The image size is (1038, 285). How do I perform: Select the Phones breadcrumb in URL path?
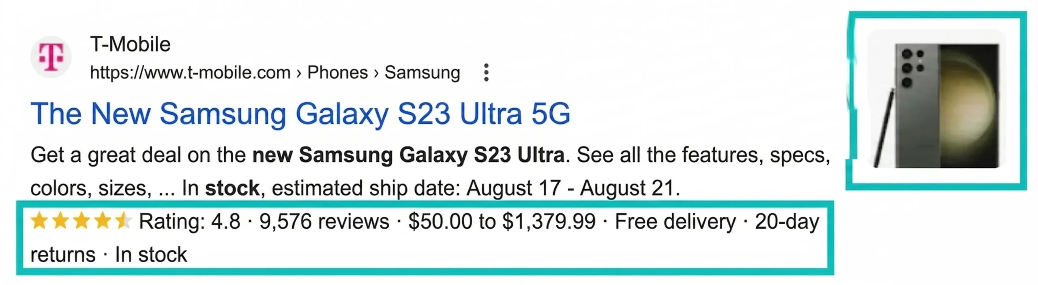337,73
